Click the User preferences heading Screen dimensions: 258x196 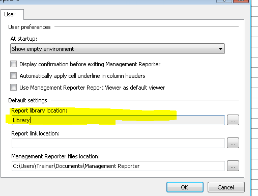[30, 27]
